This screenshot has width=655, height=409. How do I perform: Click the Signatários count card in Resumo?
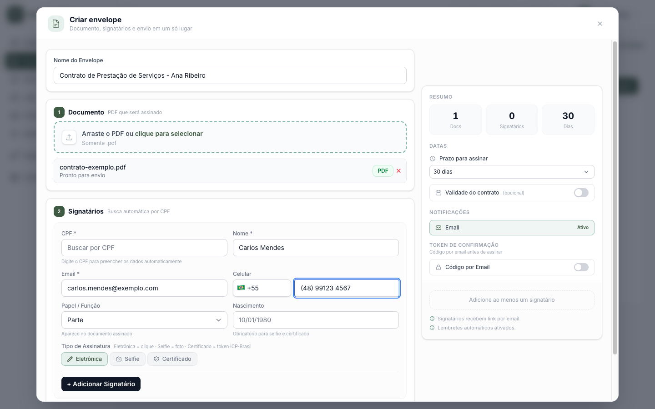[512, 120]
